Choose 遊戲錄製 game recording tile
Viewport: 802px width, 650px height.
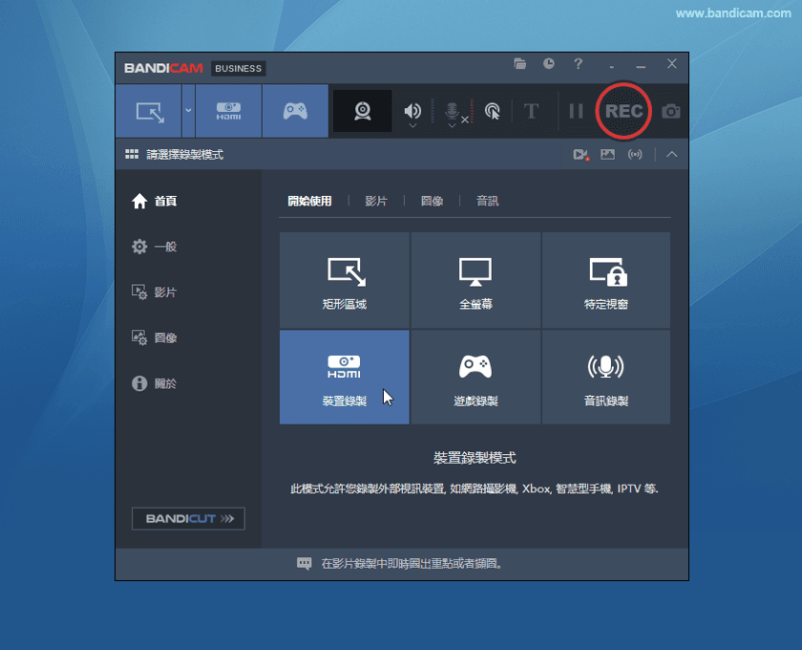click(x=475, y=377)
